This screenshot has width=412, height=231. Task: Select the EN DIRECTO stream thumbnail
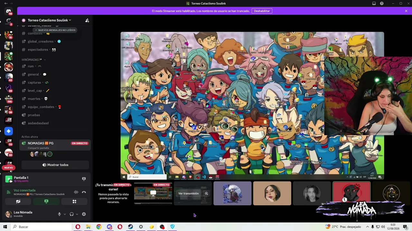tap(153, 193)
